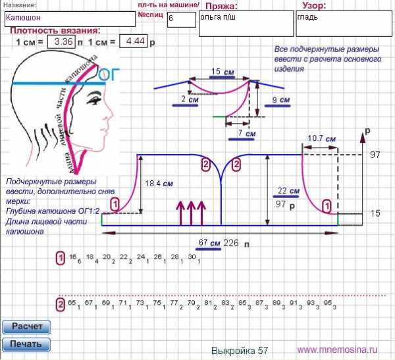Screen dimensions: 395x360
Task: Select the needle number field showing 6
Action: click(181, 19)
